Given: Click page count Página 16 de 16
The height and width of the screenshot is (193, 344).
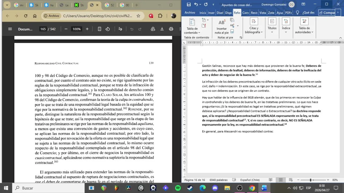Looking at the screenshot, I should pyautogui.click(x=195, y=180).
